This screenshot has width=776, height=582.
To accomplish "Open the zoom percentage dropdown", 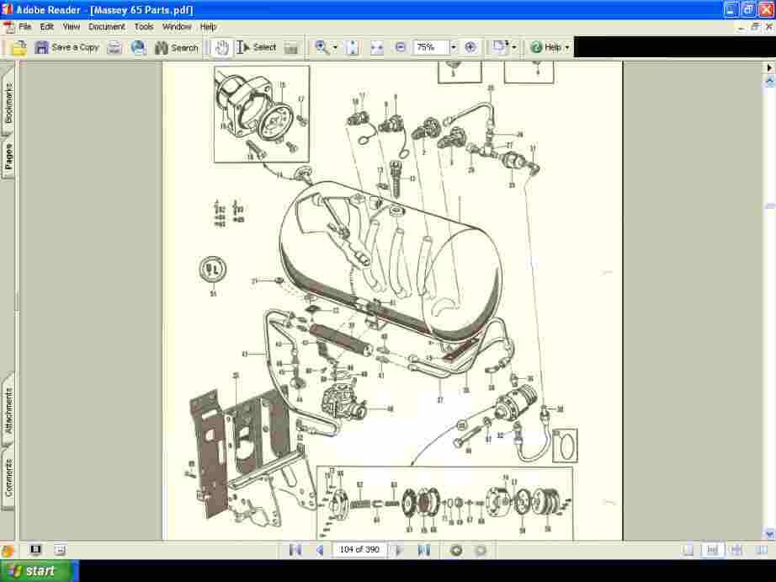I will pyautogui.click(x=453, y=47).
